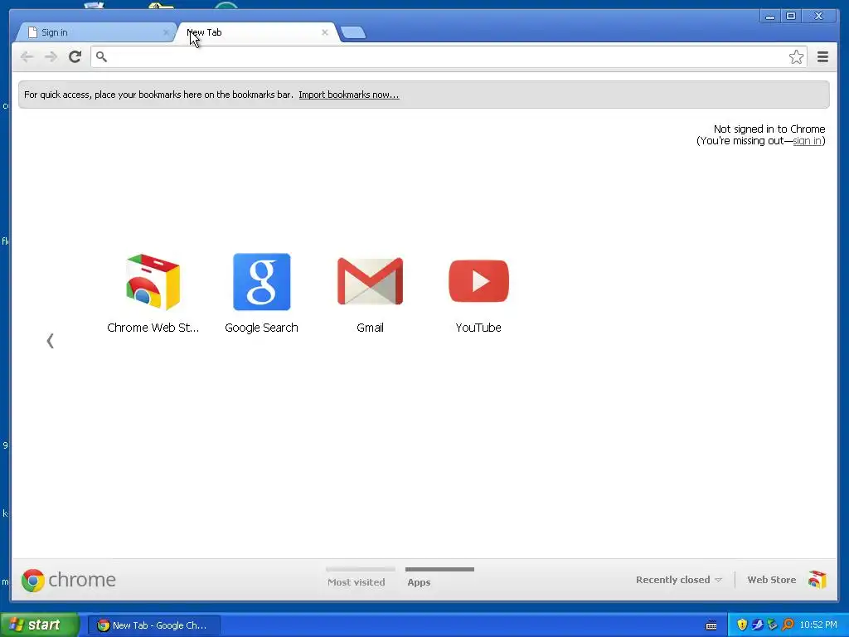Click the Chrome logo in footer

tap(68, 580)
